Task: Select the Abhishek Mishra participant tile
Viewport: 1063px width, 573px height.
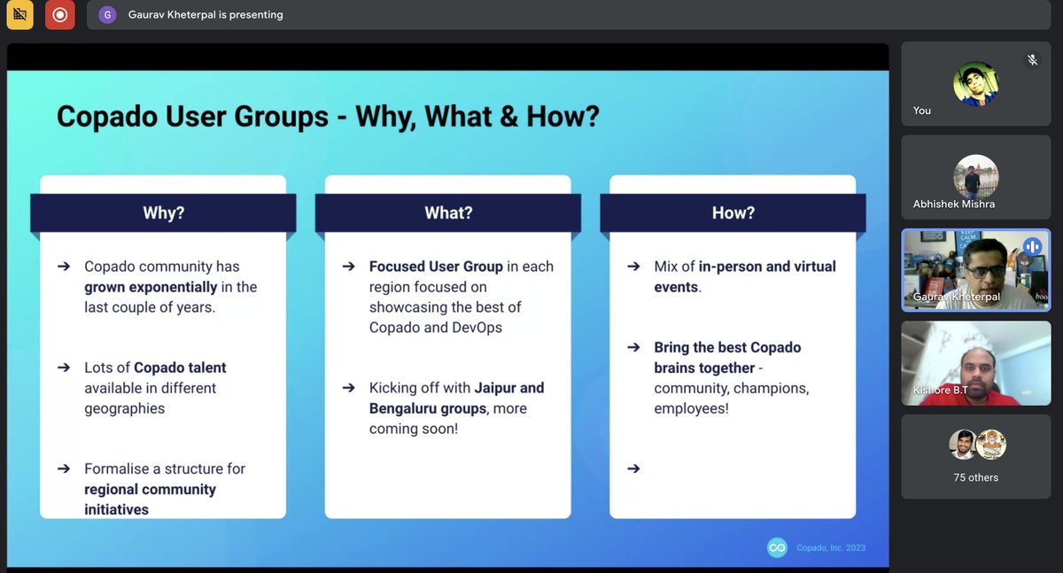Action: [976, 177]
